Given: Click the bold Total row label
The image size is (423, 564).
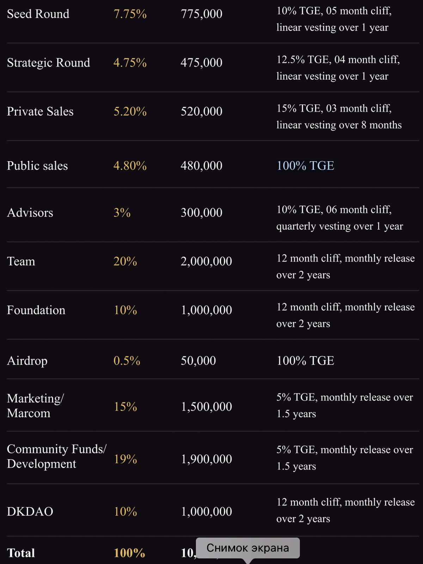Looking at the screenshot, I should point(21,553).
